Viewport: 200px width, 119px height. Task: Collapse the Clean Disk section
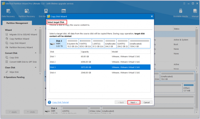click(x=35, y=67)
